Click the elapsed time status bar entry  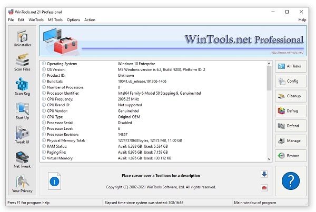coord(144,203)
